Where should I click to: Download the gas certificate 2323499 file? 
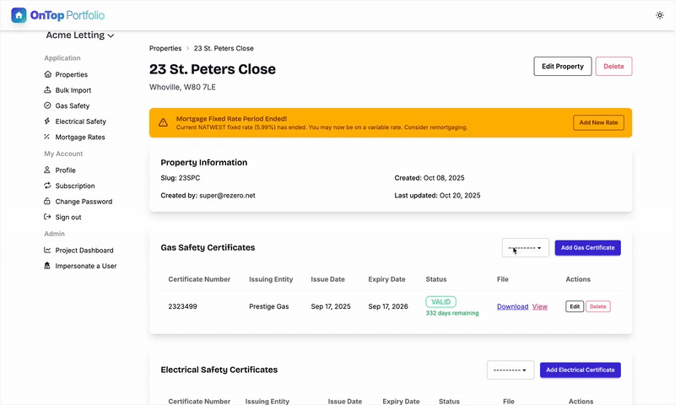tap(512, 306)
